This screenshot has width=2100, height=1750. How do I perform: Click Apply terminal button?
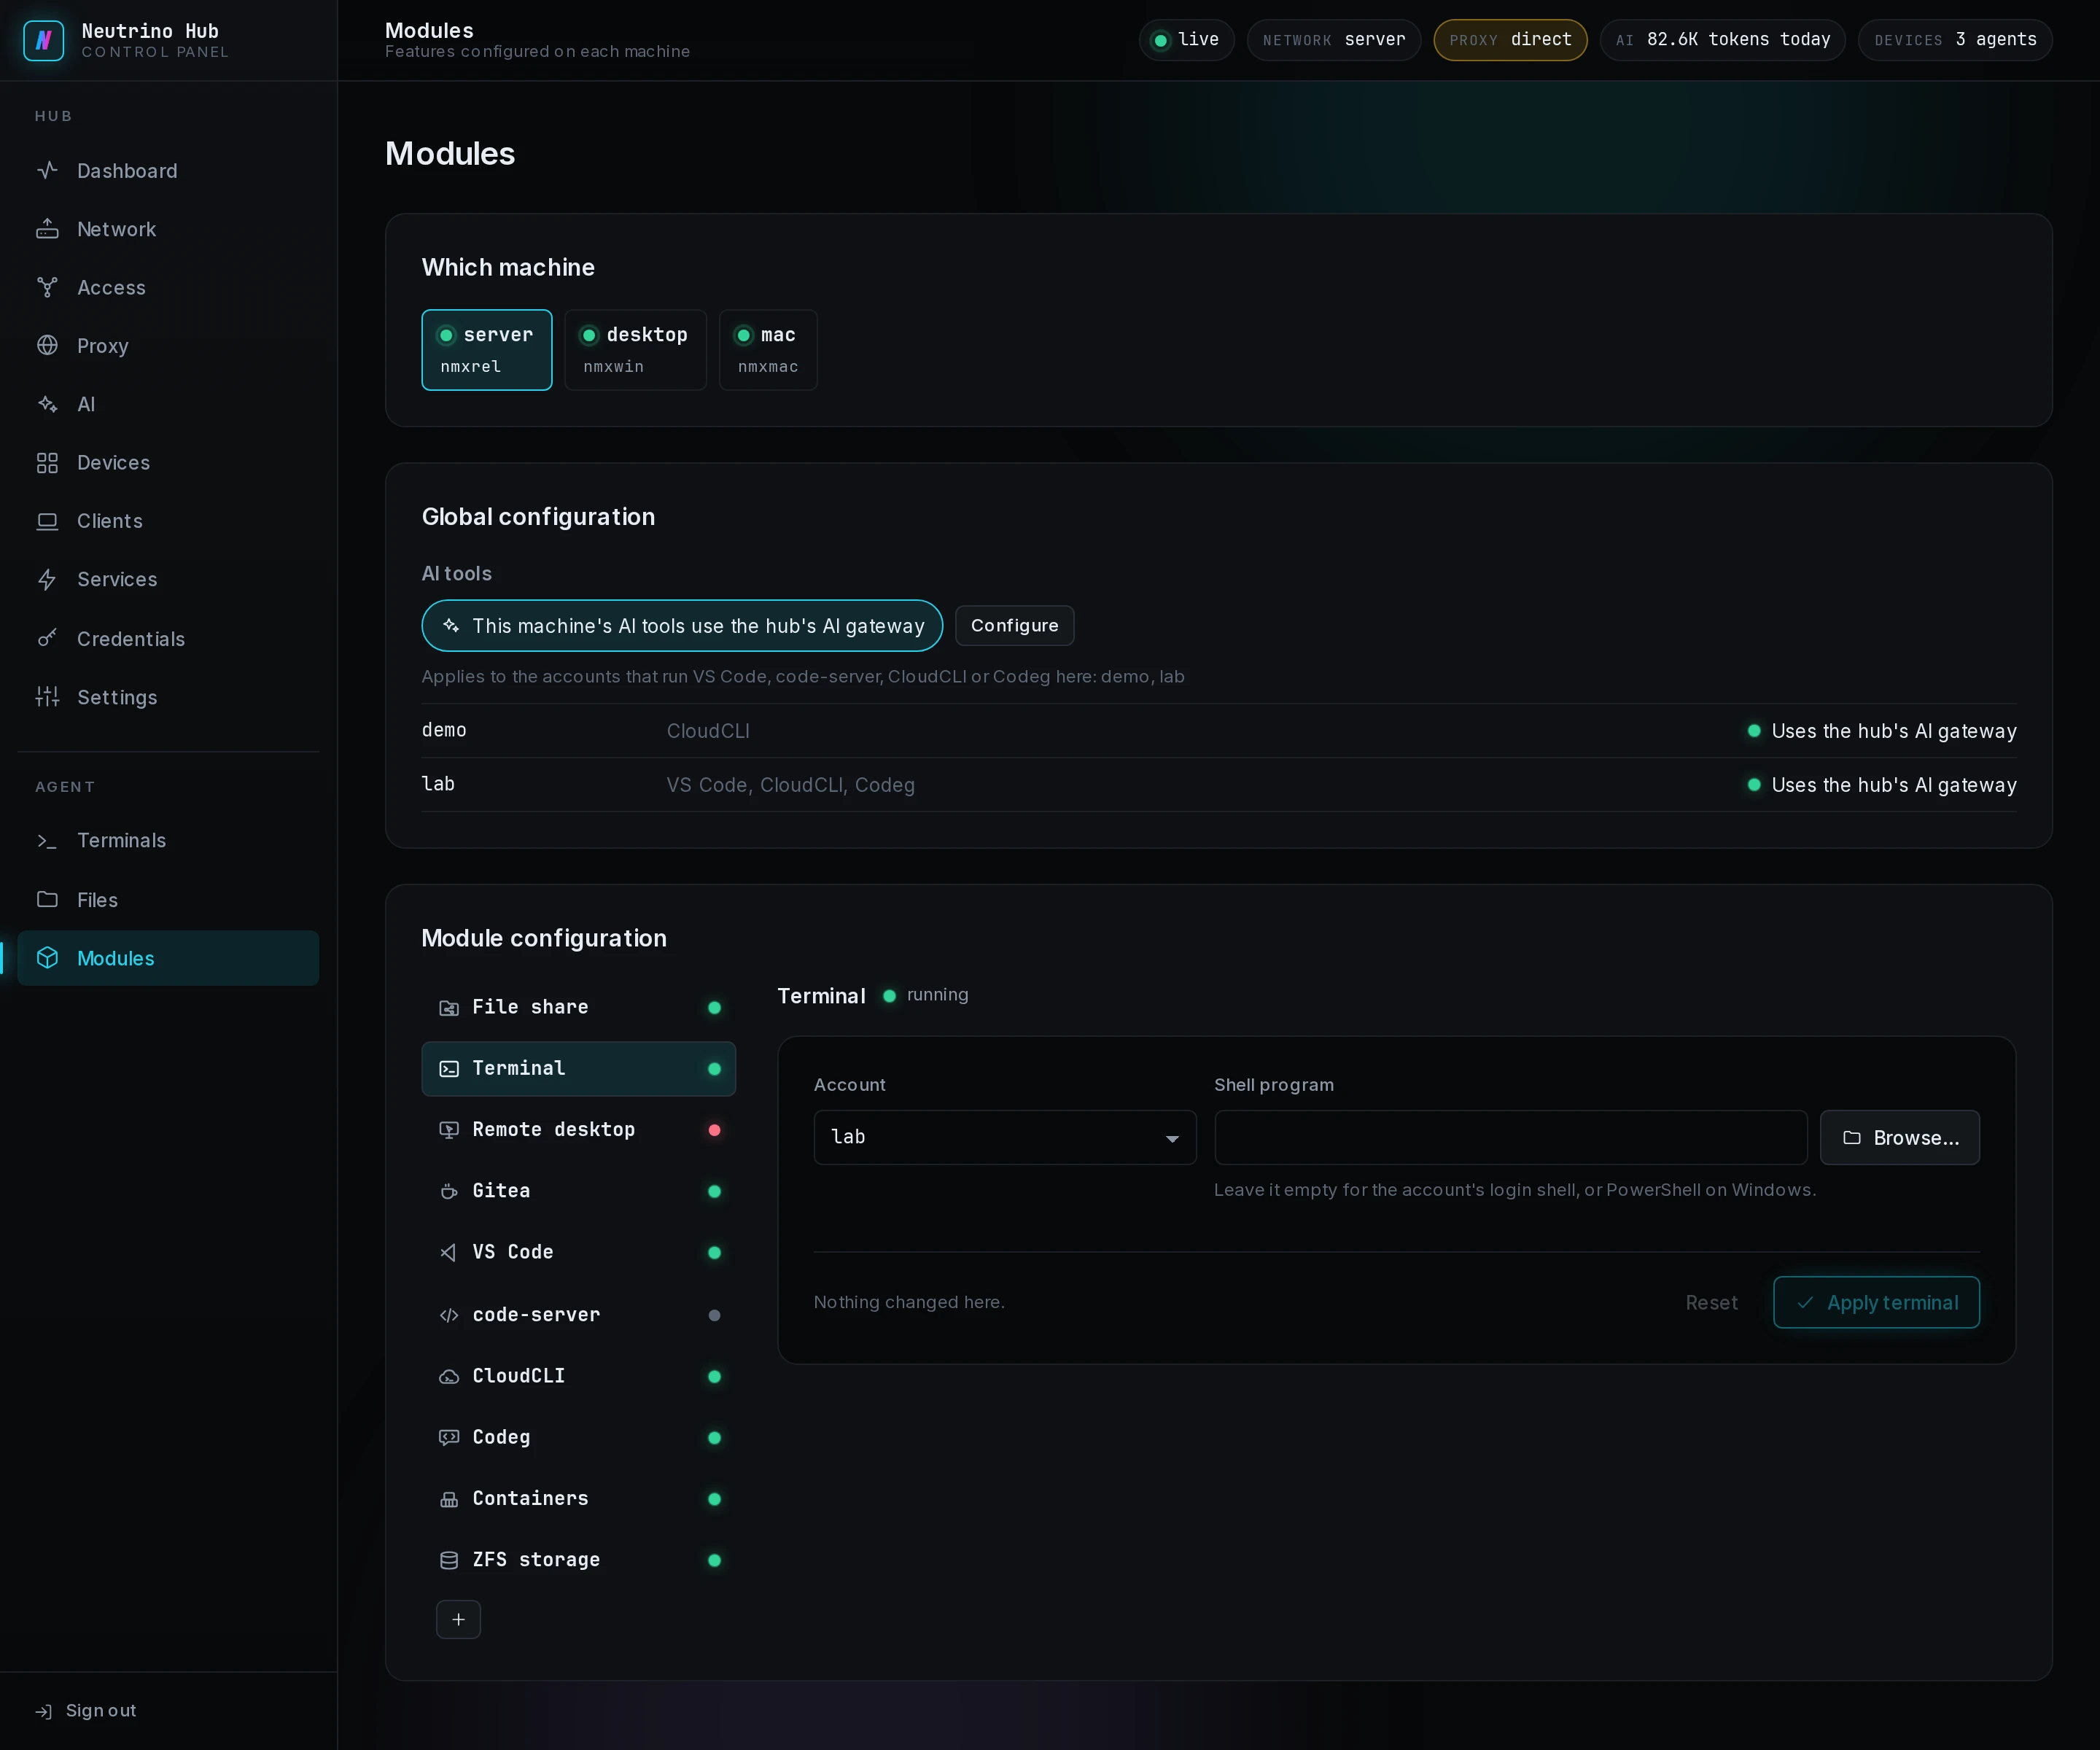(x=1876, y=1302)
